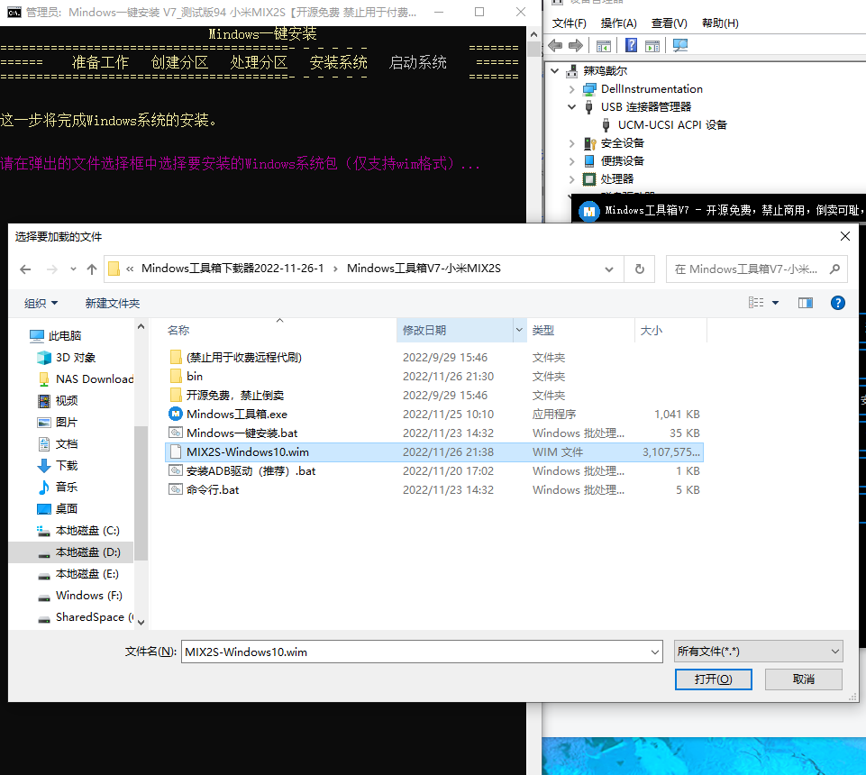Select the Mindows工具箱.exe file
This screenshot has width=866, height=775.
click(x=236, y=415)
